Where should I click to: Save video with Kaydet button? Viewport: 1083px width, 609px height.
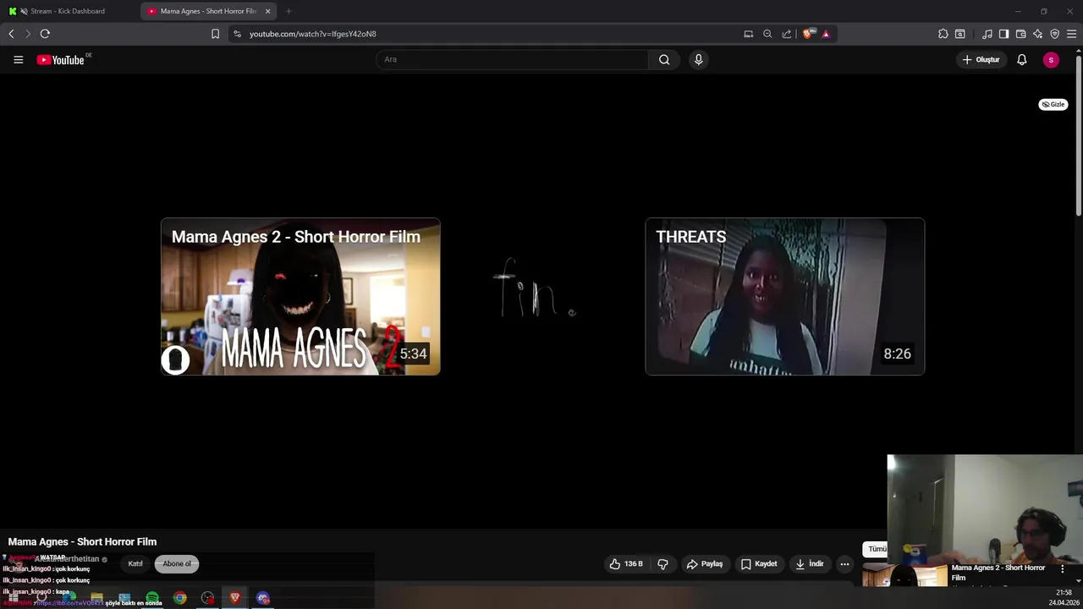click(759, 563)
